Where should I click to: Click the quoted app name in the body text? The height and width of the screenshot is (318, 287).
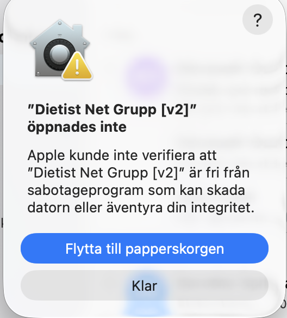(x=105, y=173)
